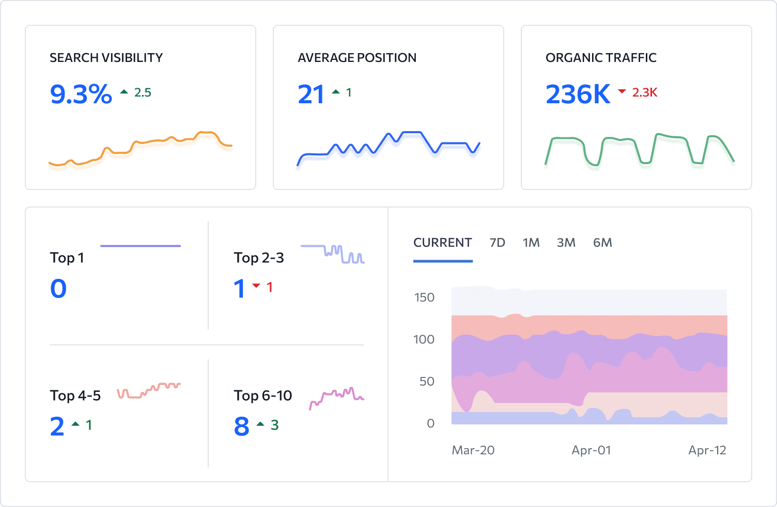Image resolution: width=777 pixels, height=507 pixels.
Task: Click the Organic Traffic 236K value
Action: point(578,94)
